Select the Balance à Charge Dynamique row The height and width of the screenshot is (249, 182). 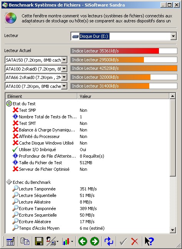87,130
